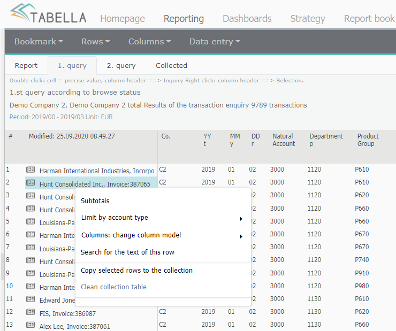Open the Collected tab

[x=171, y=66]
